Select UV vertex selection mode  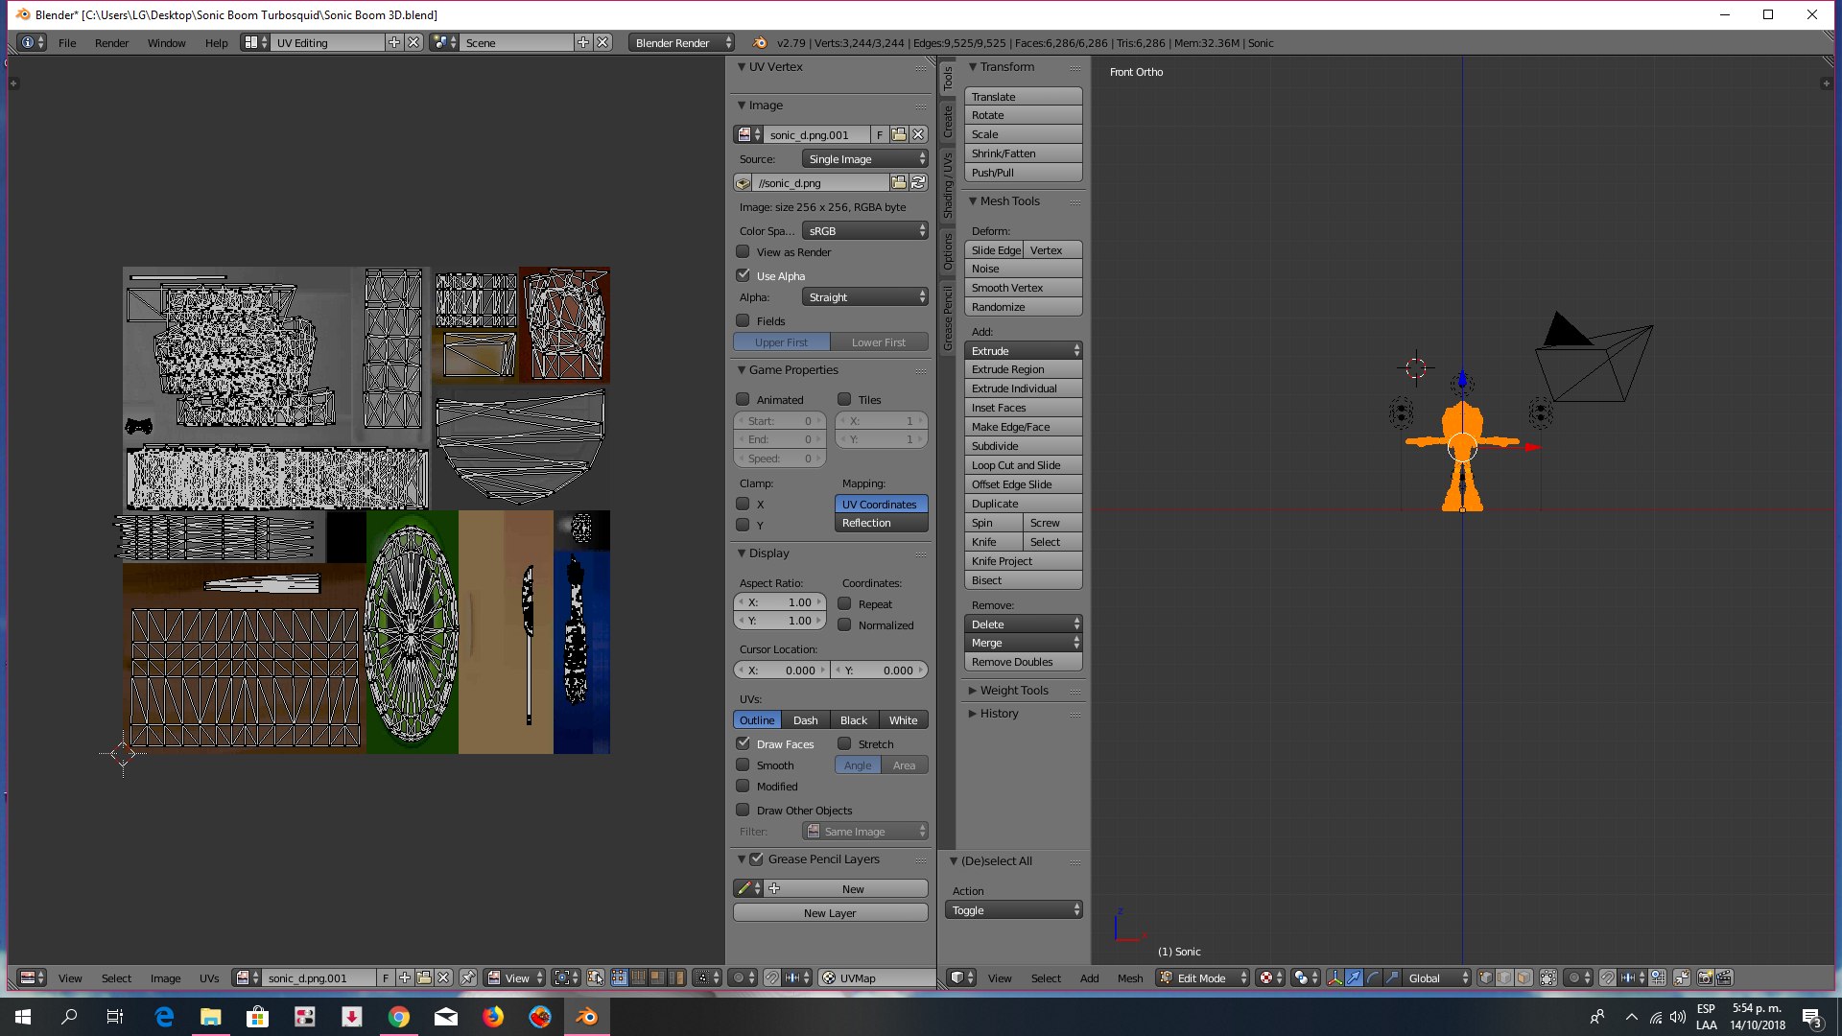click(620, 977)
